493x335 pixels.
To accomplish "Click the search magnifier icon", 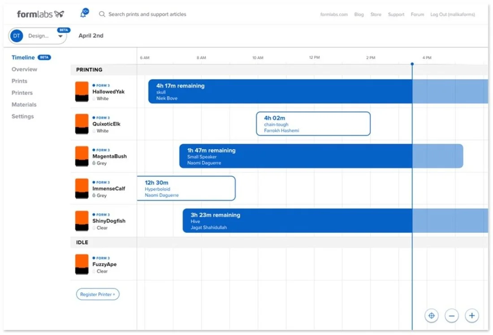I will pyautogui.click(x=102, y=14).
